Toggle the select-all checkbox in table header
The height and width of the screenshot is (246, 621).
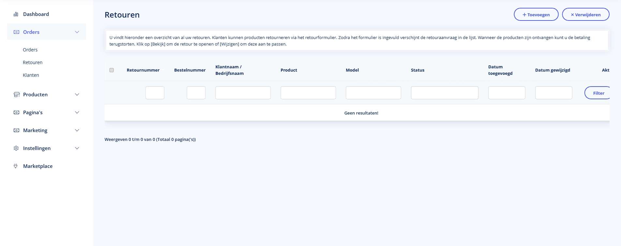tap(111, 70)
